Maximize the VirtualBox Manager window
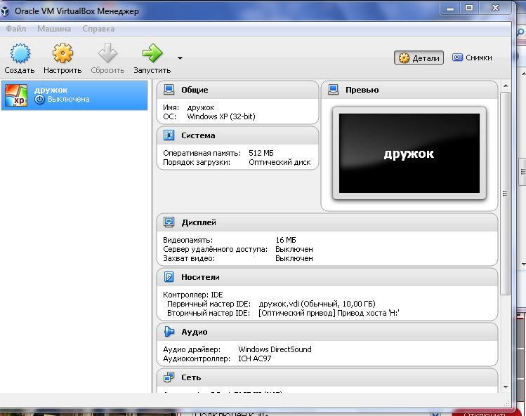This screenshot has height=416, width=526. coord(469,8)
